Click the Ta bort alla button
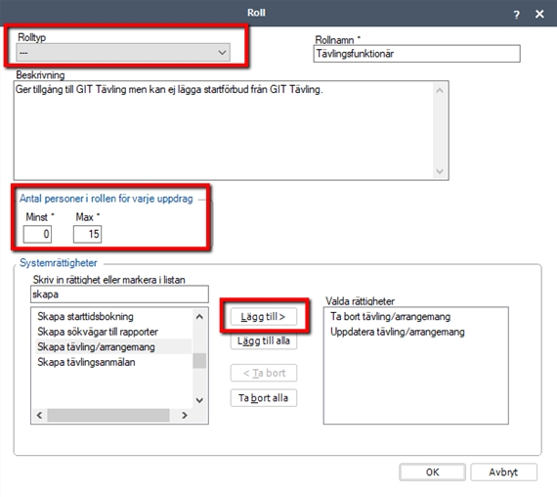557x497 pixels. pyautogui.click(x=263, y=398)
